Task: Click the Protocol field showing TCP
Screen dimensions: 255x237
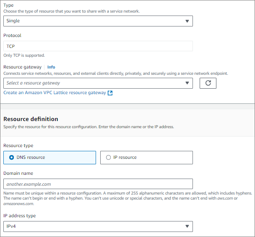Action: [98, 46]
